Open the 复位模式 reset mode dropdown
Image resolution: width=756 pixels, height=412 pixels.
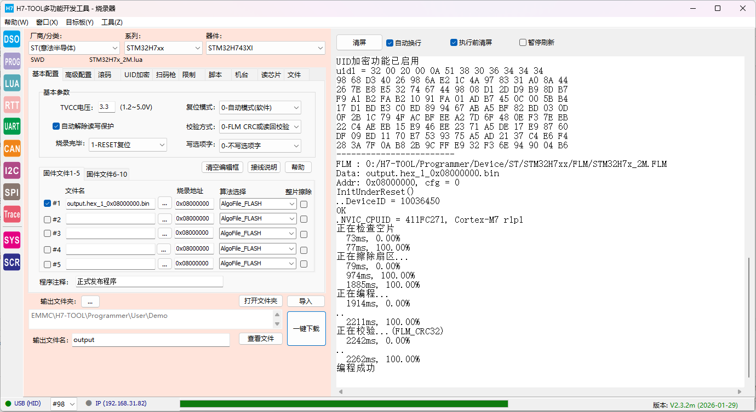click(260, 108)
